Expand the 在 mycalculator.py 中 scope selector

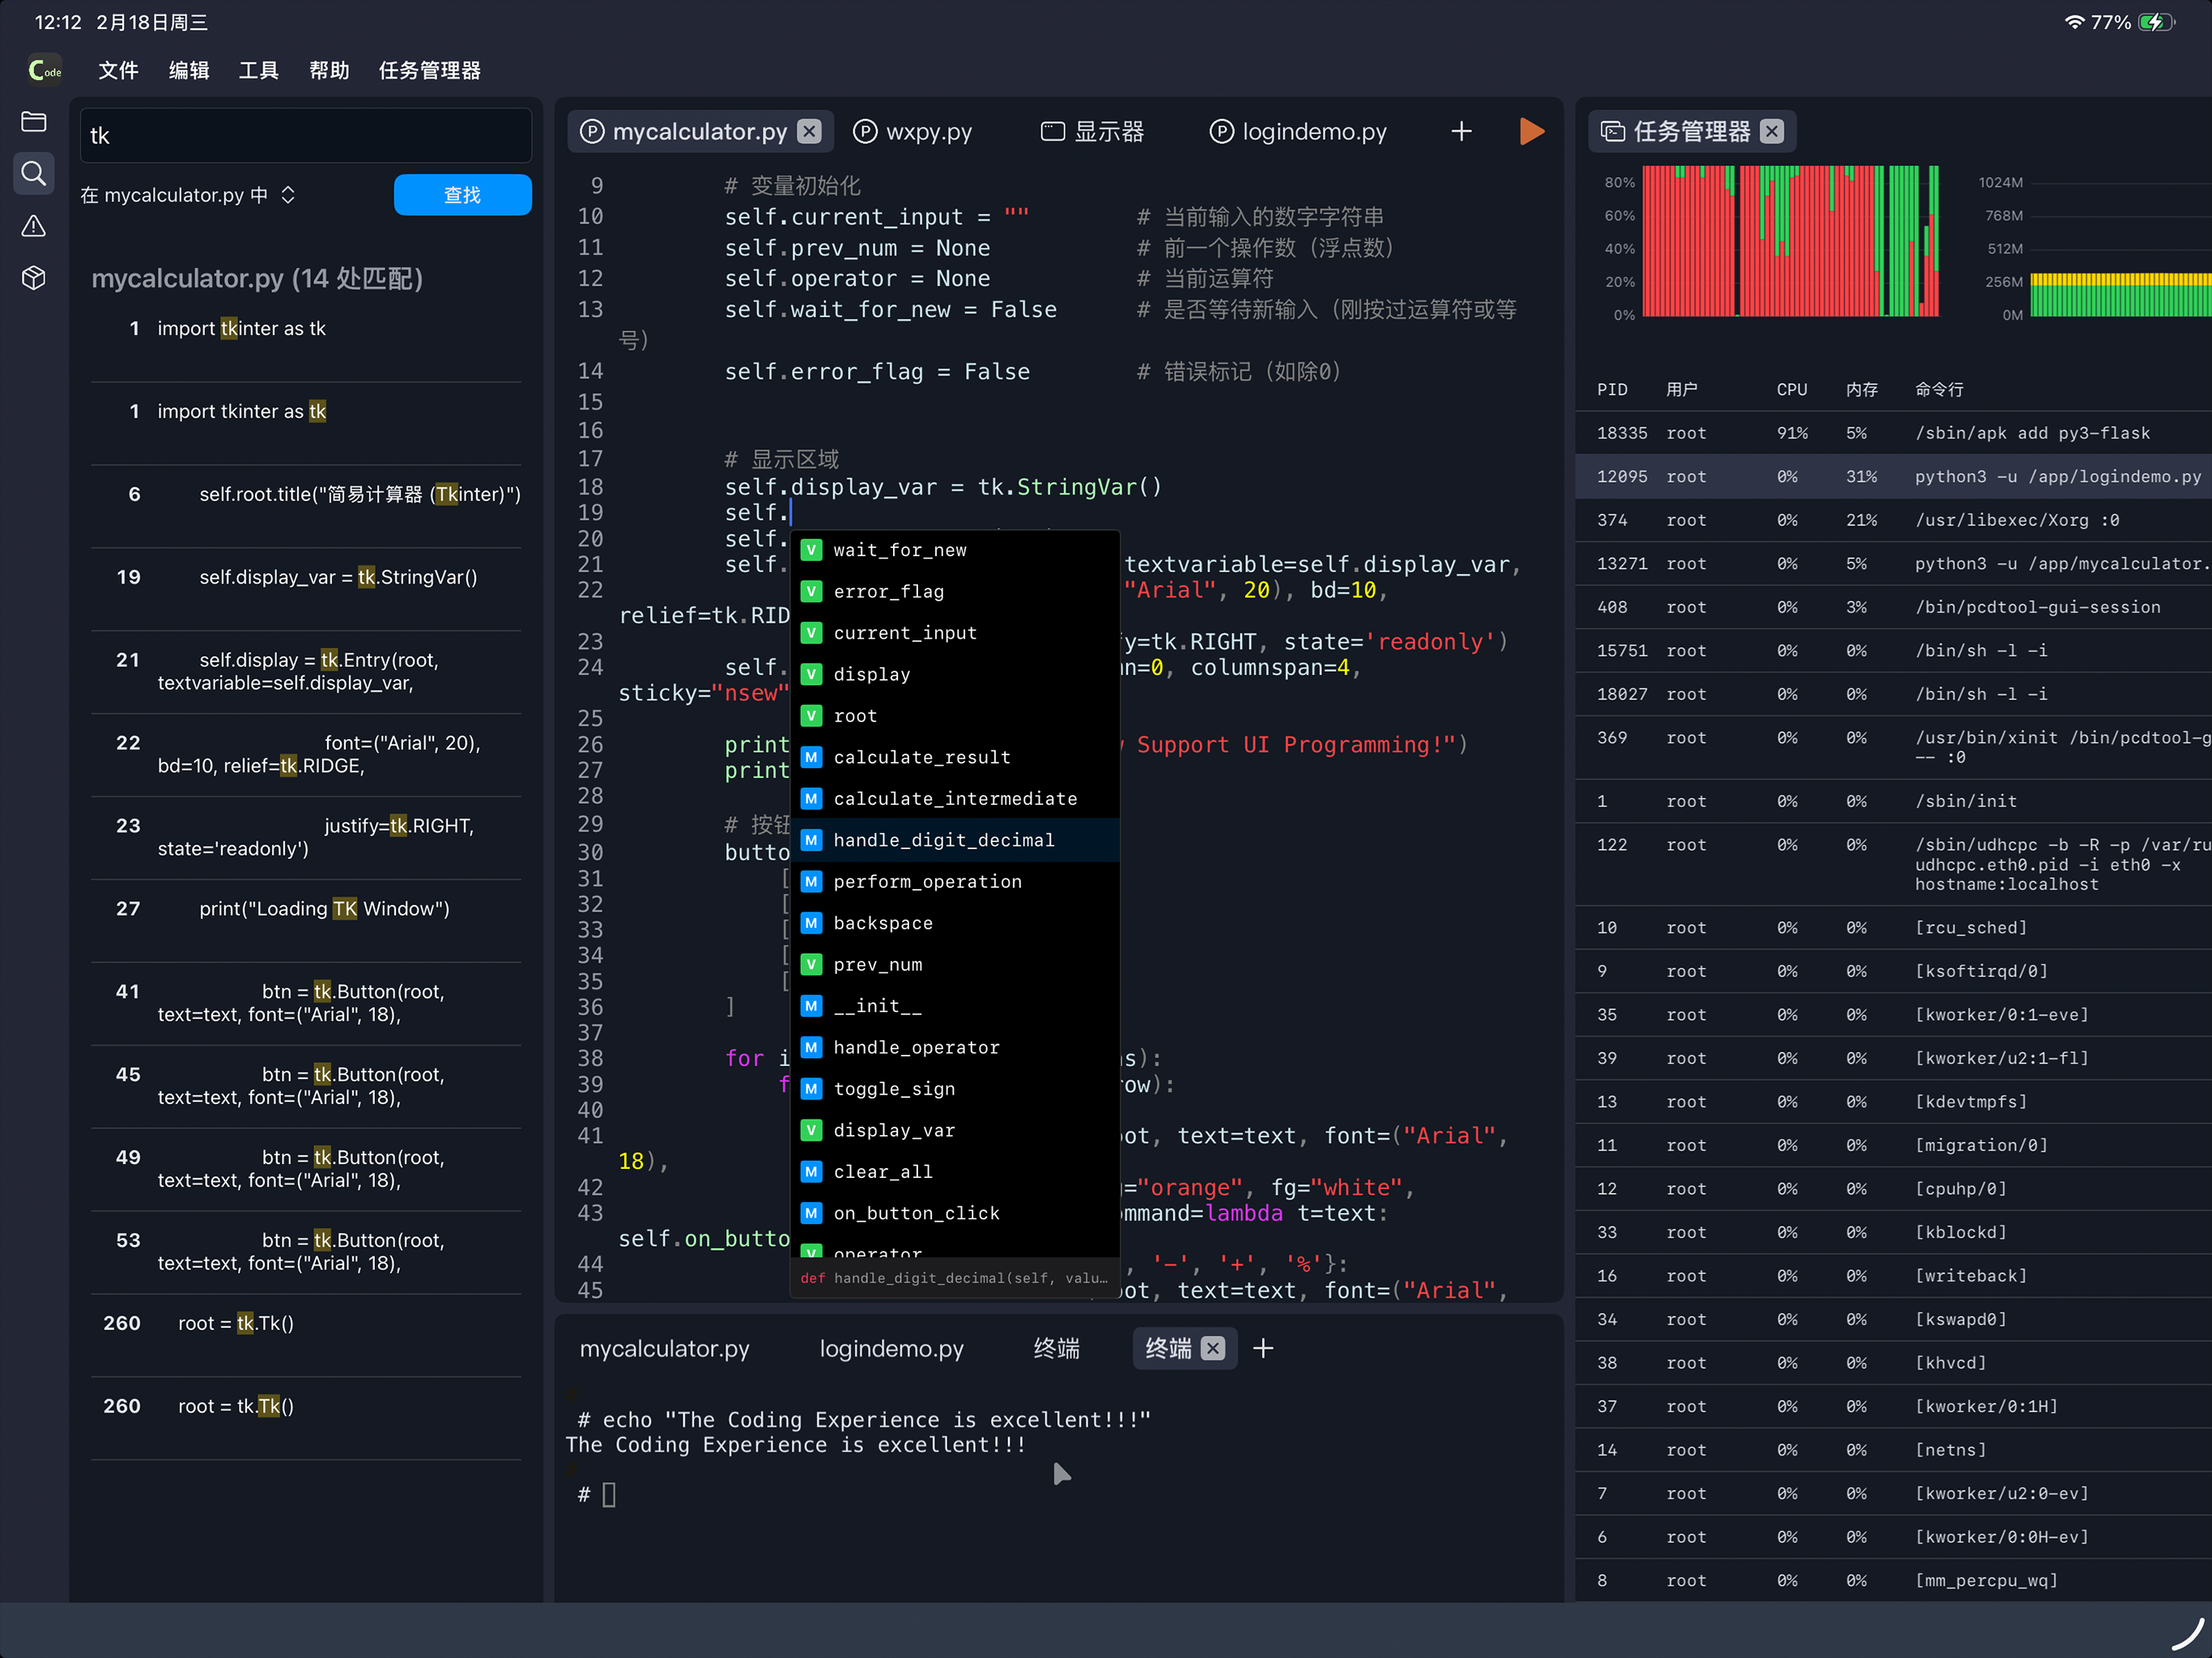click(x=188, y=195)
